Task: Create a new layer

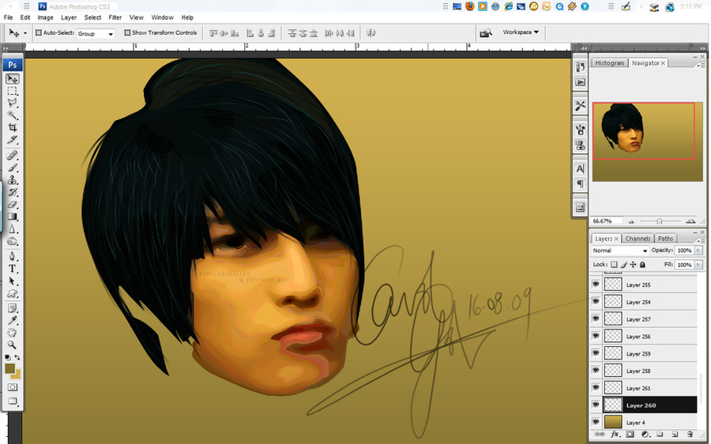Action: coord(675,434)
